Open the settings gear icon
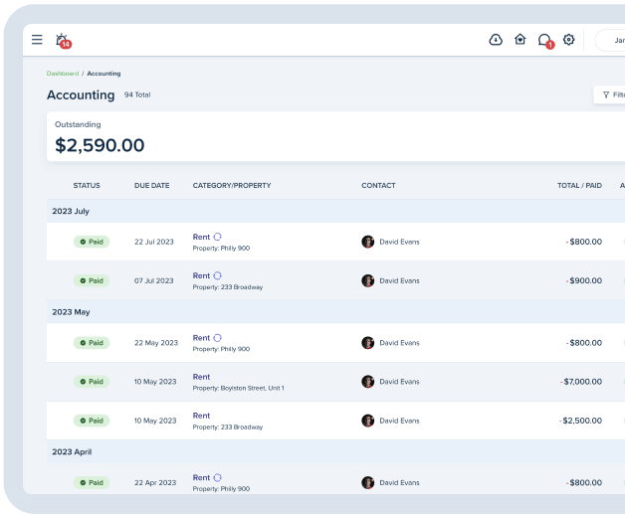625x517 pixels. pos(568,40)
